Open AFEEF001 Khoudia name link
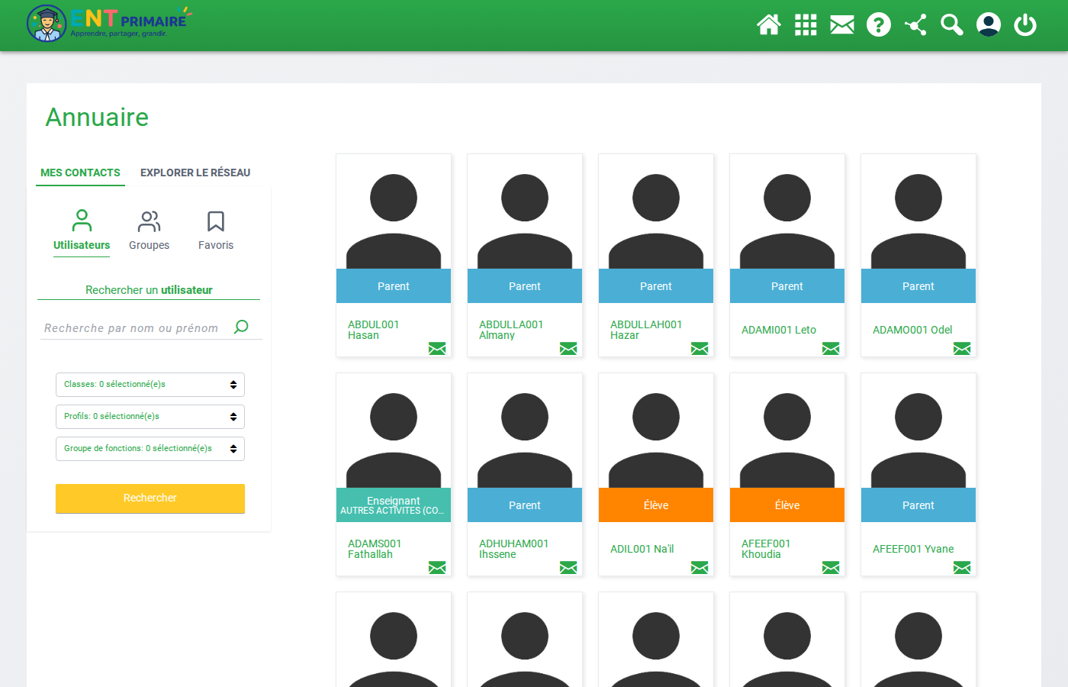The width and height of the screenshot is (1068, 687). (x=766, y=549)
